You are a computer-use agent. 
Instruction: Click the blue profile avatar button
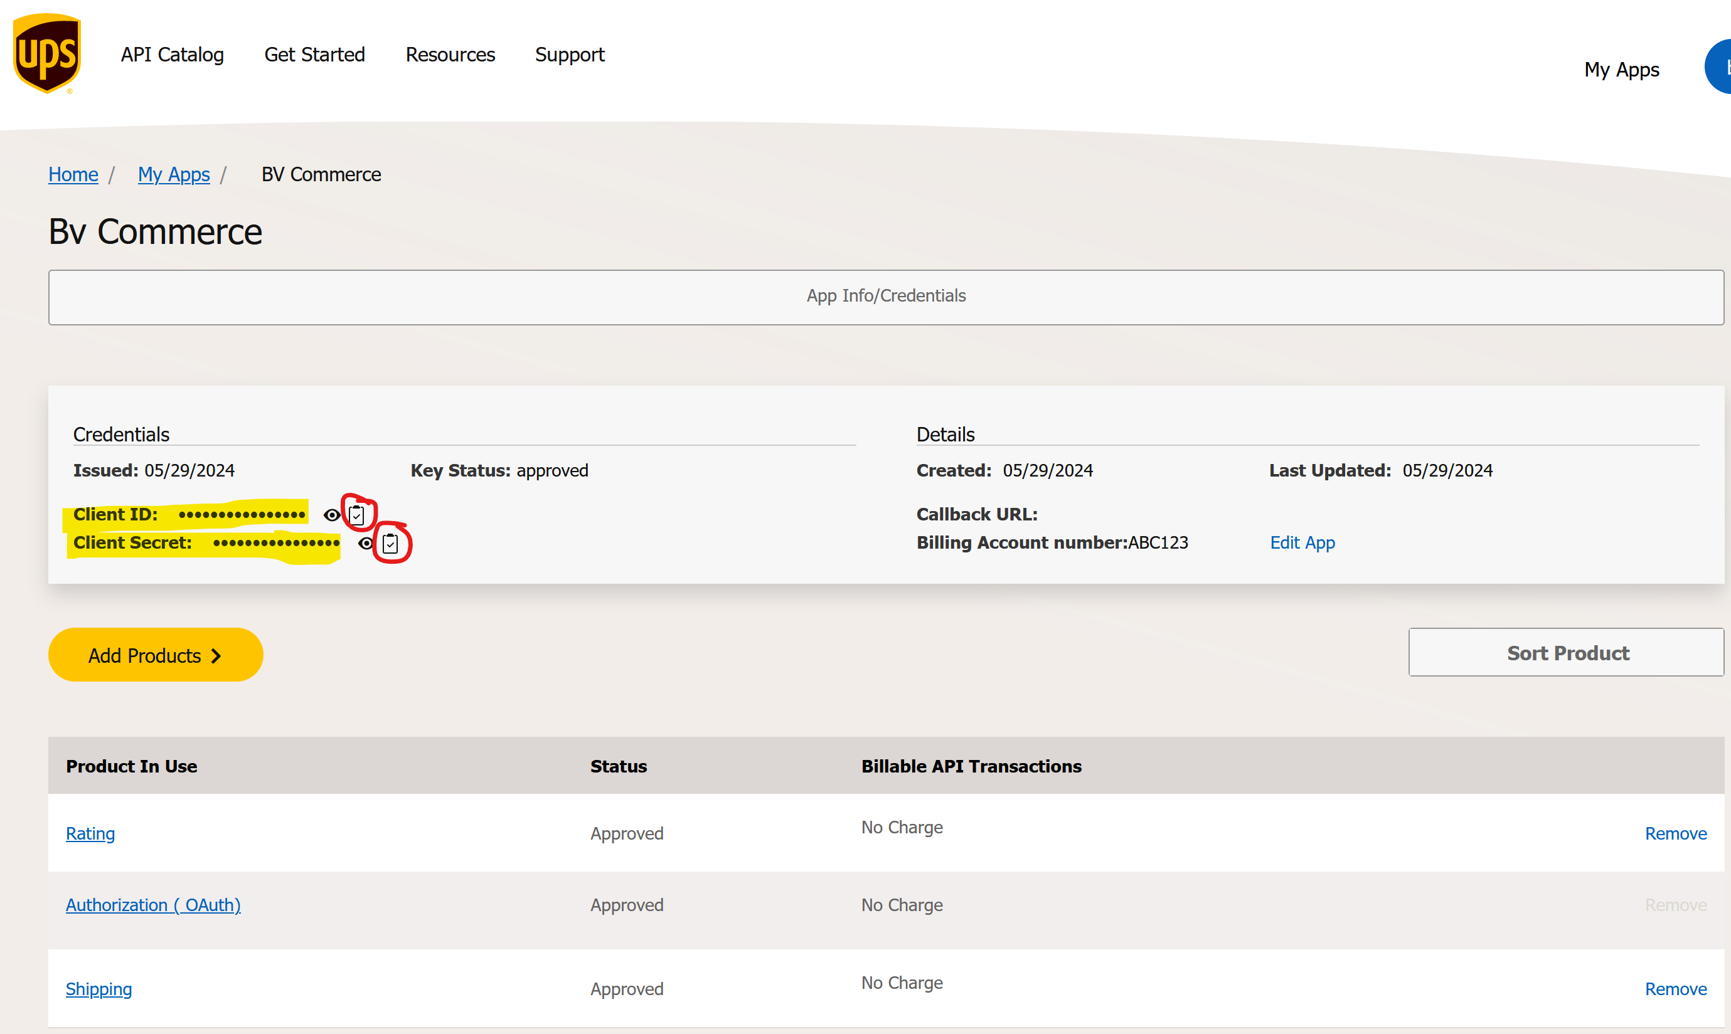(x=1718, y=67)
